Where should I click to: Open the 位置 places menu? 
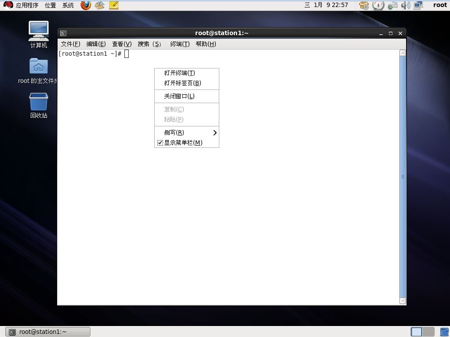tap(50, 5)
